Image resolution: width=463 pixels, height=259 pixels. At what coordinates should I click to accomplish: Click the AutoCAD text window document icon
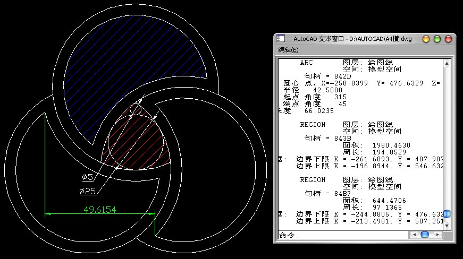281,39
